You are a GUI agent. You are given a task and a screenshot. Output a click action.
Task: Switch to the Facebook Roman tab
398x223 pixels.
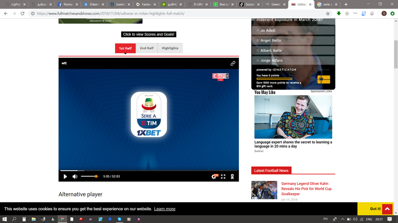click(x=68, y=4)
